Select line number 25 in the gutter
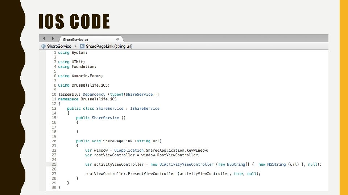Screen dimensions: 348x195 coord(54,164)
